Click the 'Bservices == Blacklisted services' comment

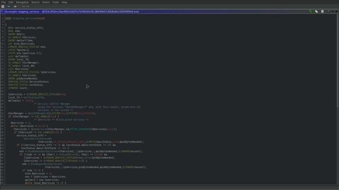click(x=61, y=120)
